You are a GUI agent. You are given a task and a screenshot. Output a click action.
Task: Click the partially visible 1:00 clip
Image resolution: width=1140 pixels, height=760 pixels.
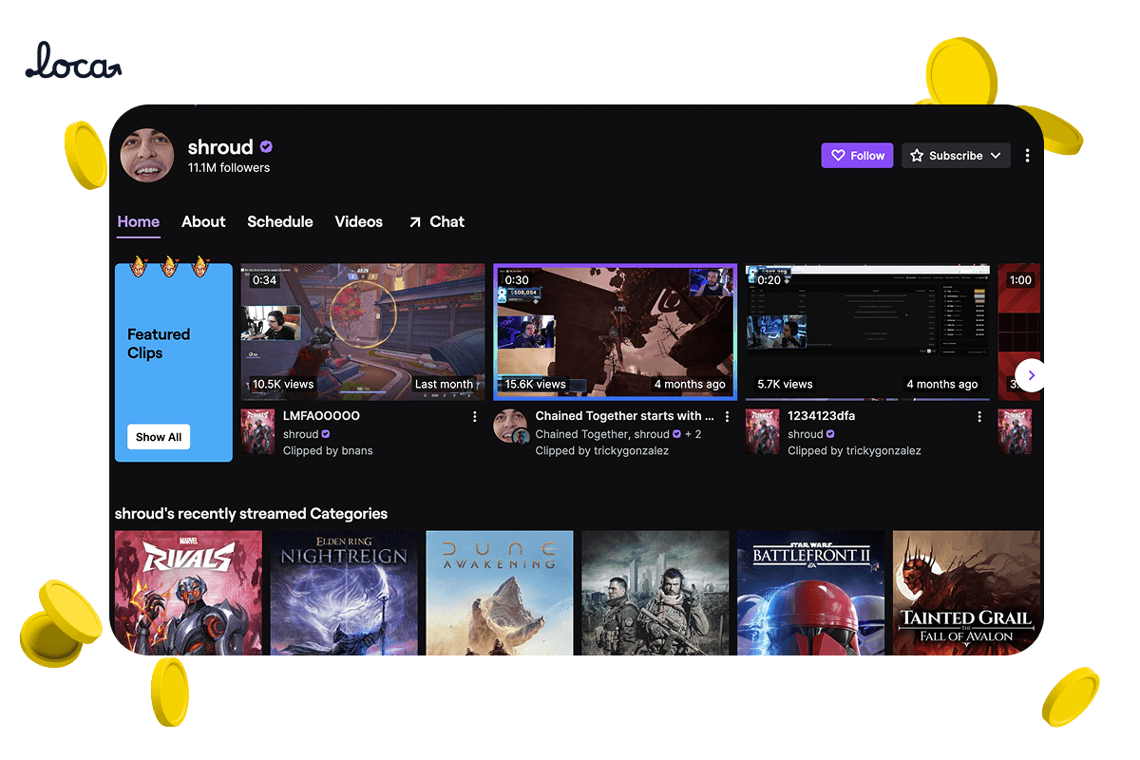(1019, 332)
